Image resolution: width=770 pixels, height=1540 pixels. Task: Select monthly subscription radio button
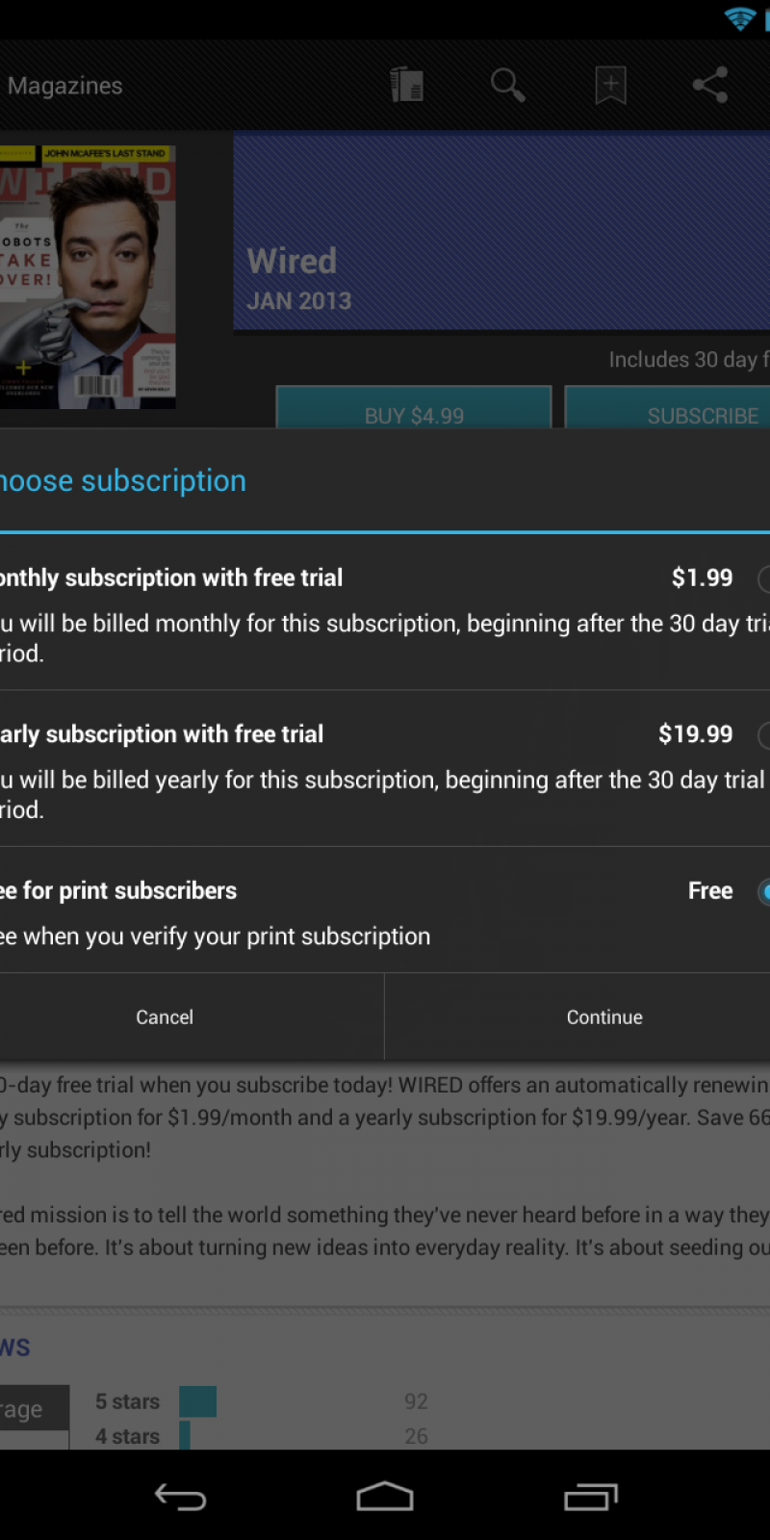tap(764, 578)
